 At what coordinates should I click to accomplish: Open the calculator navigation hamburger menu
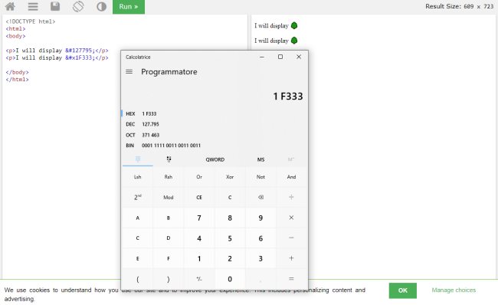(x=129, y=71)
